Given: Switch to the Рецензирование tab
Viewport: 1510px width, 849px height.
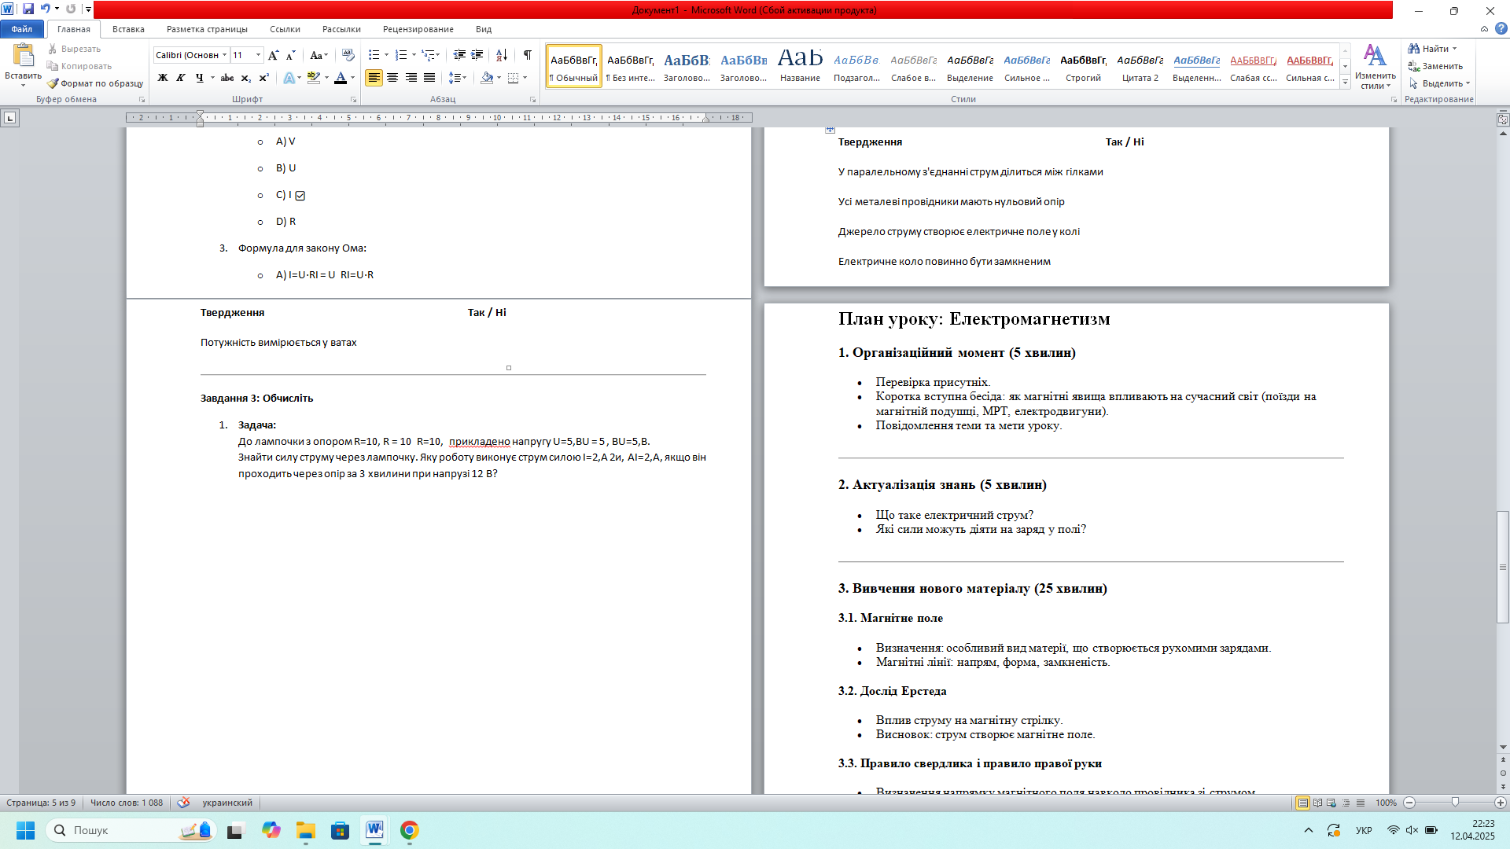Looking at the screenshot, I should pyautogui.click(x=418, y=29).
